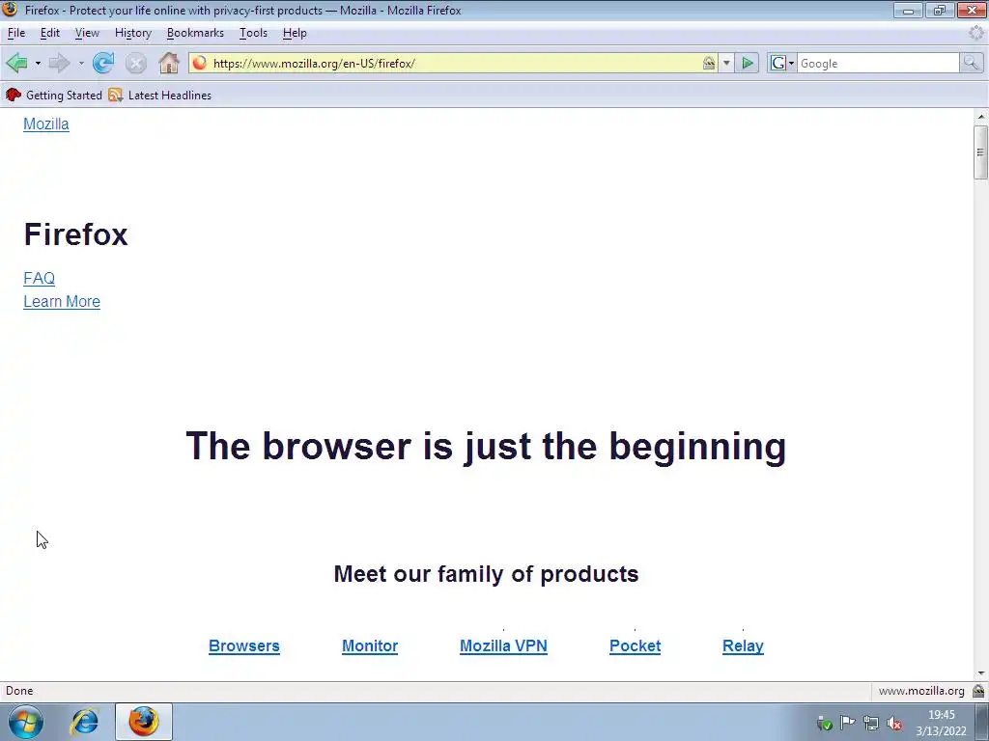Expand the address bar URL history dropdown

point(726,63)
